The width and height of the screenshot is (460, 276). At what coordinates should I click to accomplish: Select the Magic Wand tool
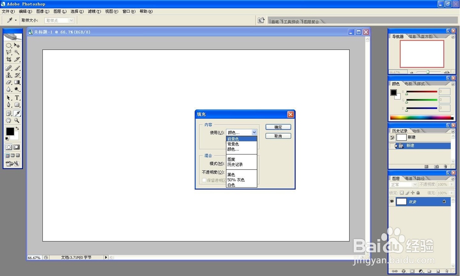coord(17,52)
